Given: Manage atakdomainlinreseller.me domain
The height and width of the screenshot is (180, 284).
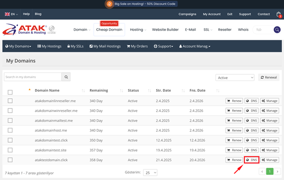Looking at the screenshot, I should coord(270,101).
